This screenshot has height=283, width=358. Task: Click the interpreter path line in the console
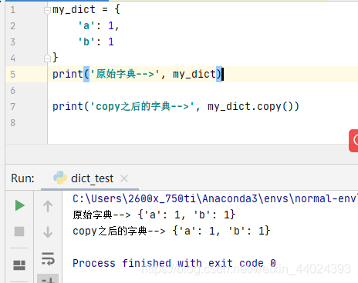(x=215, y=198)
